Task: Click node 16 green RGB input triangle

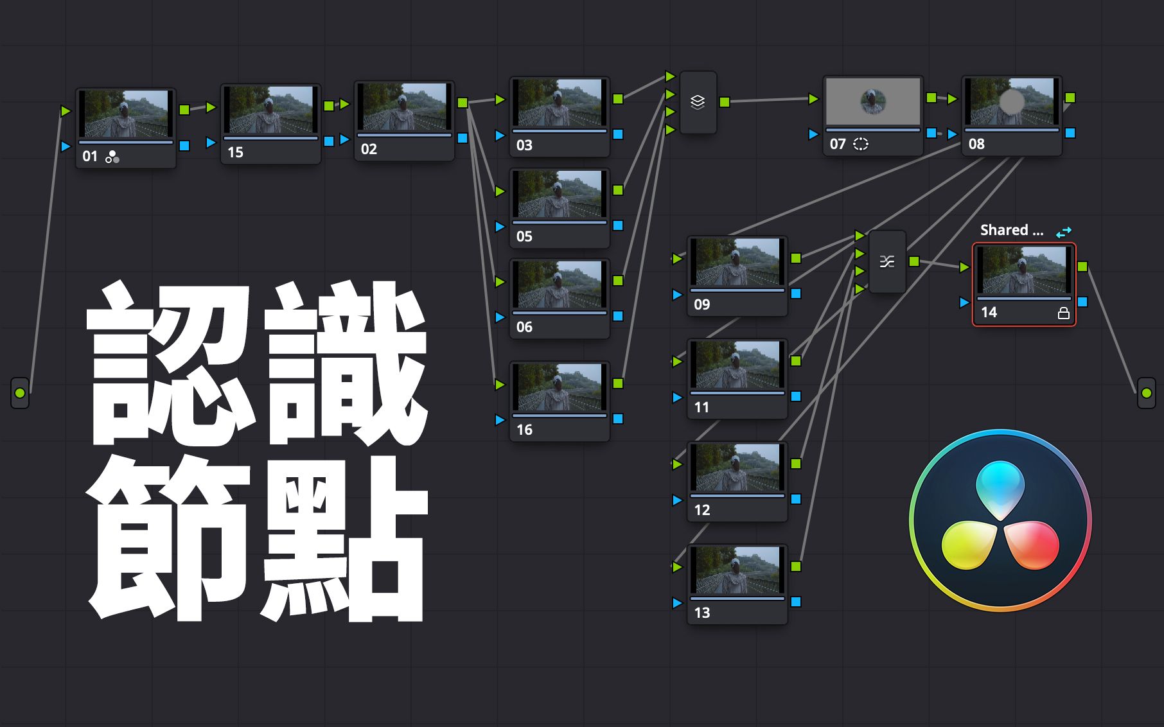Action: coord(500,385)
